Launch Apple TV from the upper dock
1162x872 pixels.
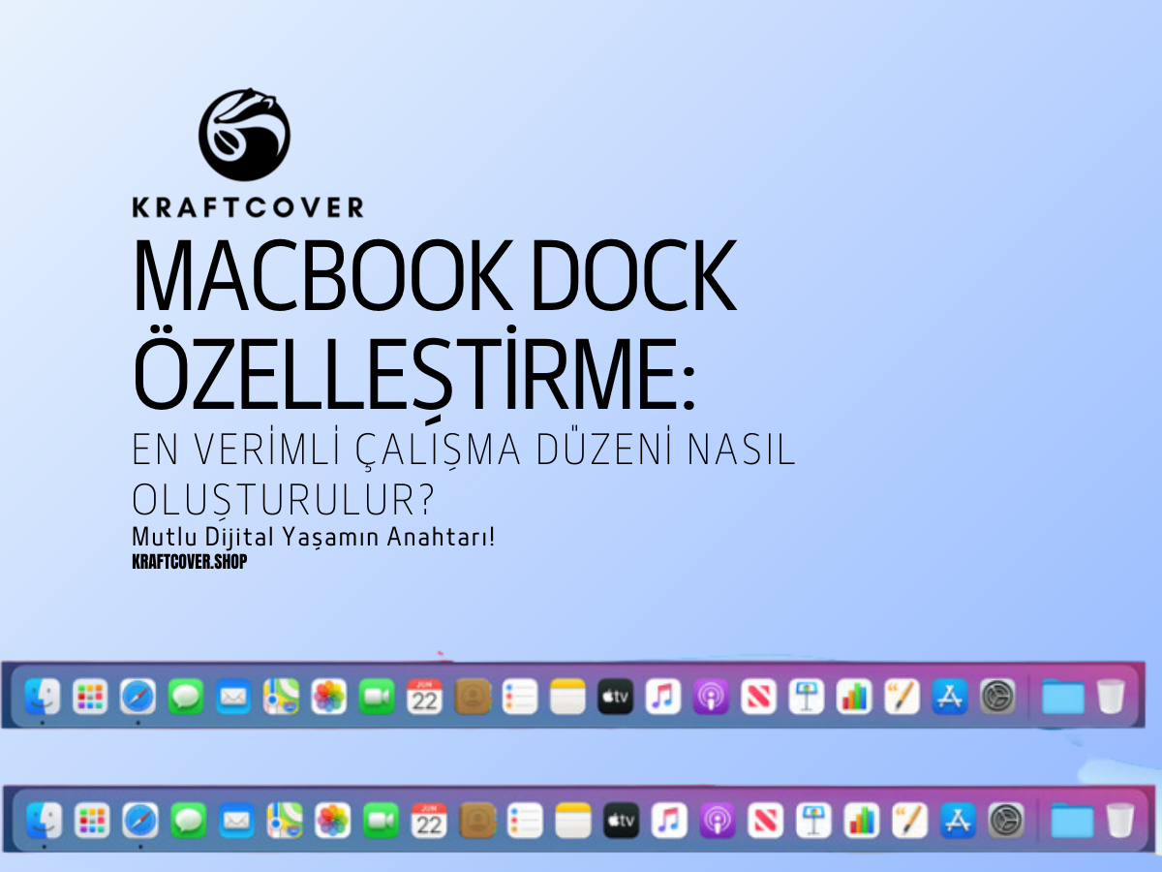[x=615, y=697]
